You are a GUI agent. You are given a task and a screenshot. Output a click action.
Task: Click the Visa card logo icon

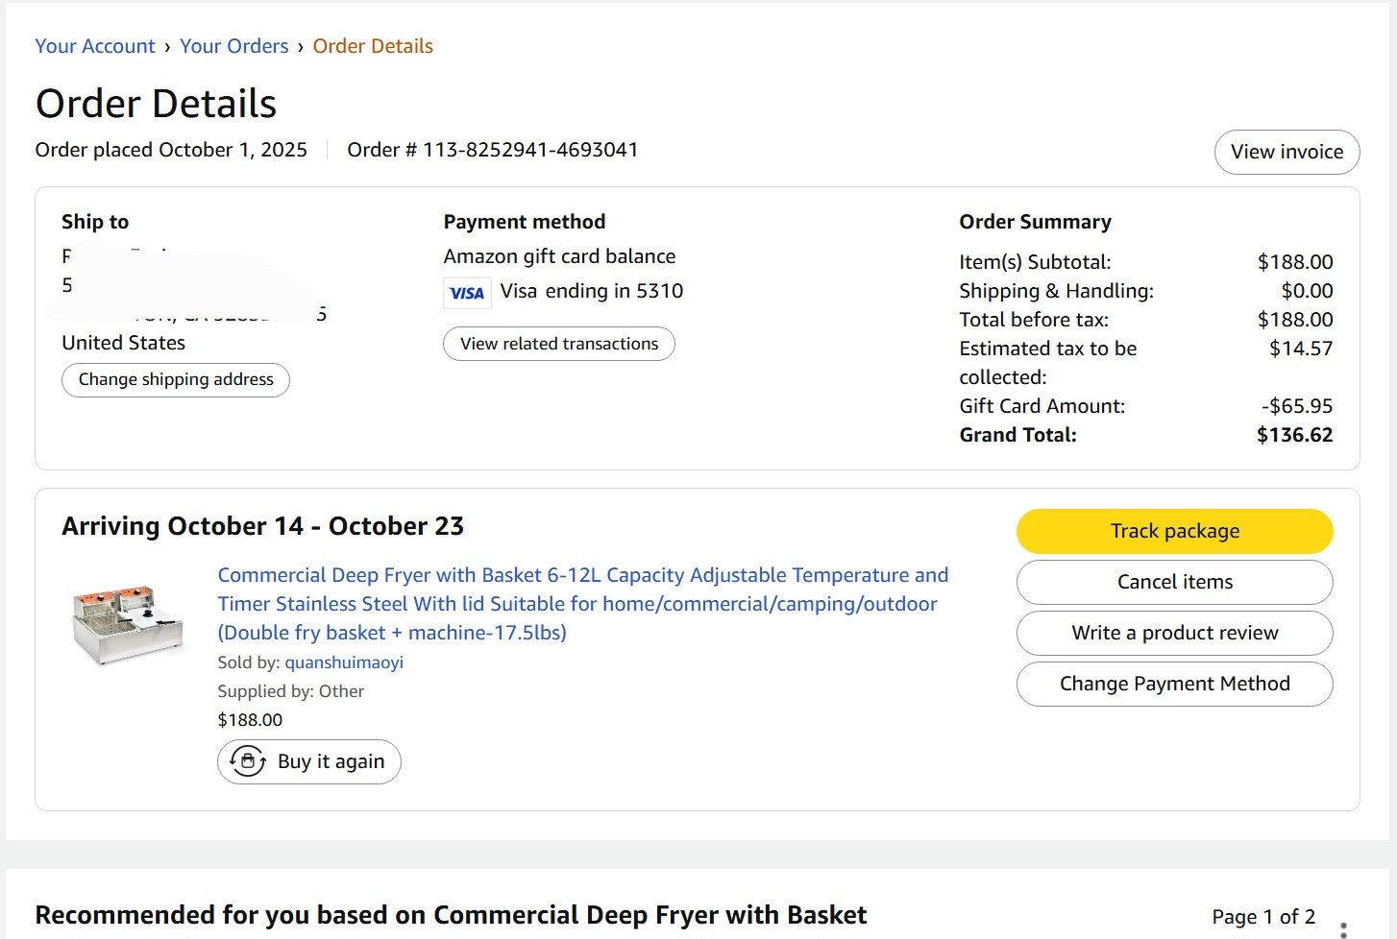point(467,293)
